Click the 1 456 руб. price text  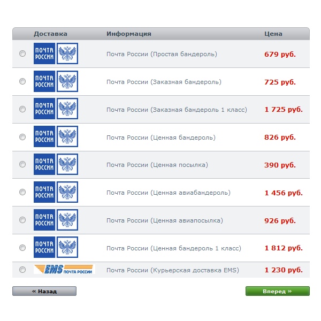284,193
